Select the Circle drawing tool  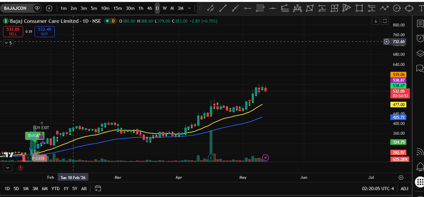[x=397, y=8]
